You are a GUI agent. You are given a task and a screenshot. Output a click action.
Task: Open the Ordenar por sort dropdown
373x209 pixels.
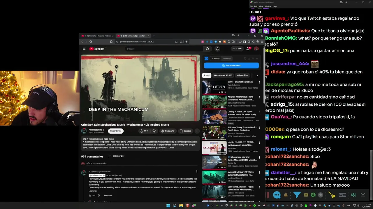[x=116, y=156]
